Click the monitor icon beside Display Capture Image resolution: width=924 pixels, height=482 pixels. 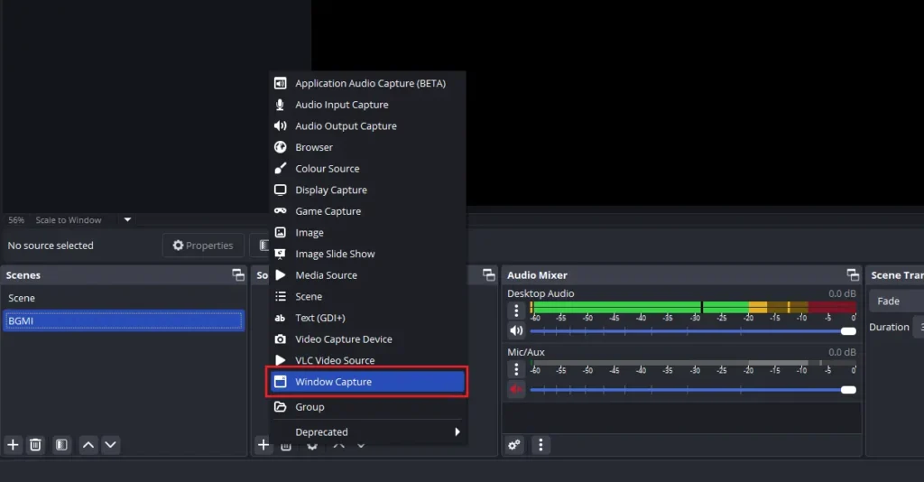coord(280,190)
